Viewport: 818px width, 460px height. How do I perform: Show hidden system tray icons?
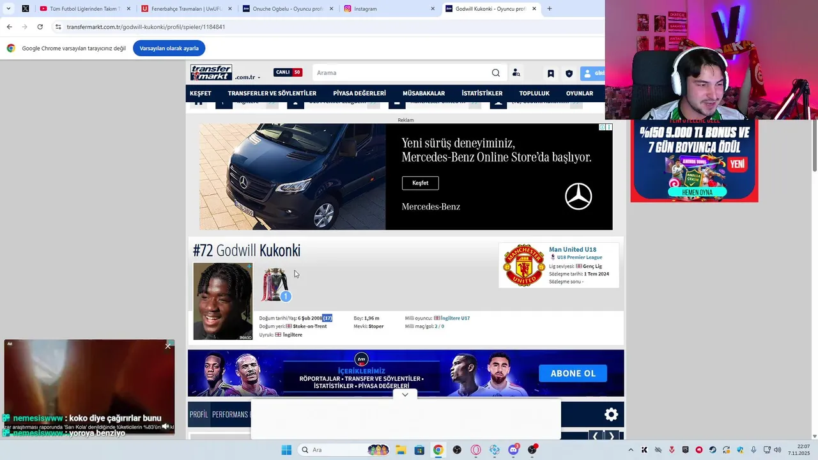pyautogui.click(x=631, y=450)
